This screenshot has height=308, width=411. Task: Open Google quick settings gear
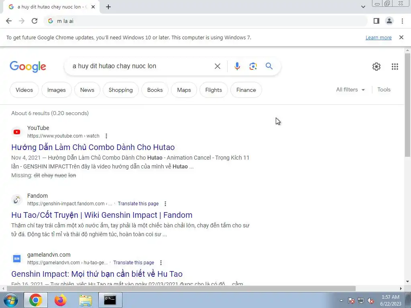pyautogui.click(x=376, y=67)
